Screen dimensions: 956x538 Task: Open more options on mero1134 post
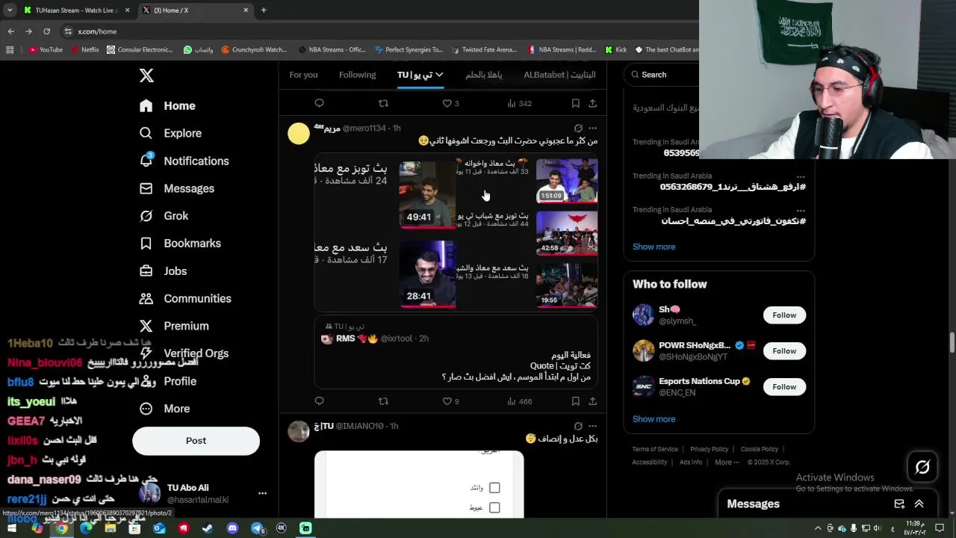592,129
